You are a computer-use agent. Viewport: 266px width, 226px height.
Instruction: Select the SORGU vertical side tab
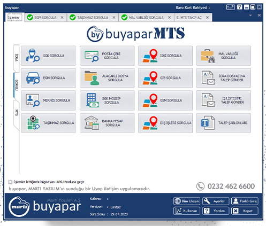tap(16, 85)
